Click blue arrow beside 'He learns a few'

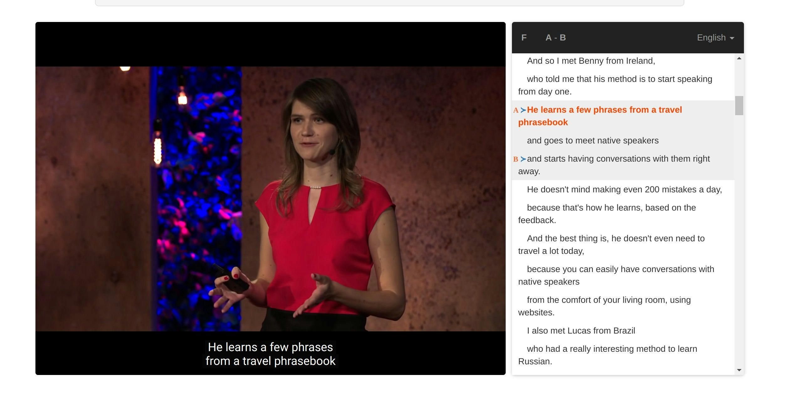pyautogui.click(x=523, y=110)
